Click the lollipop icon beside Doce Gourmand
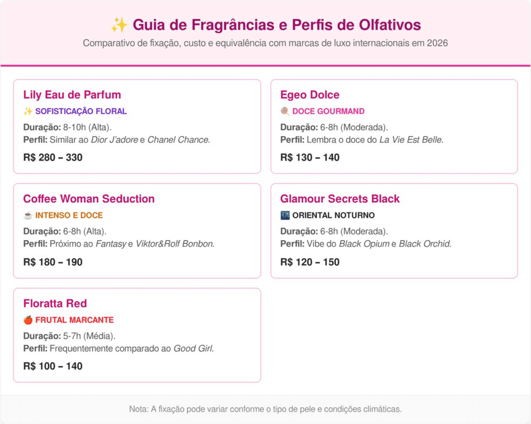Viewport: 531px width, 424px height. 285,111
